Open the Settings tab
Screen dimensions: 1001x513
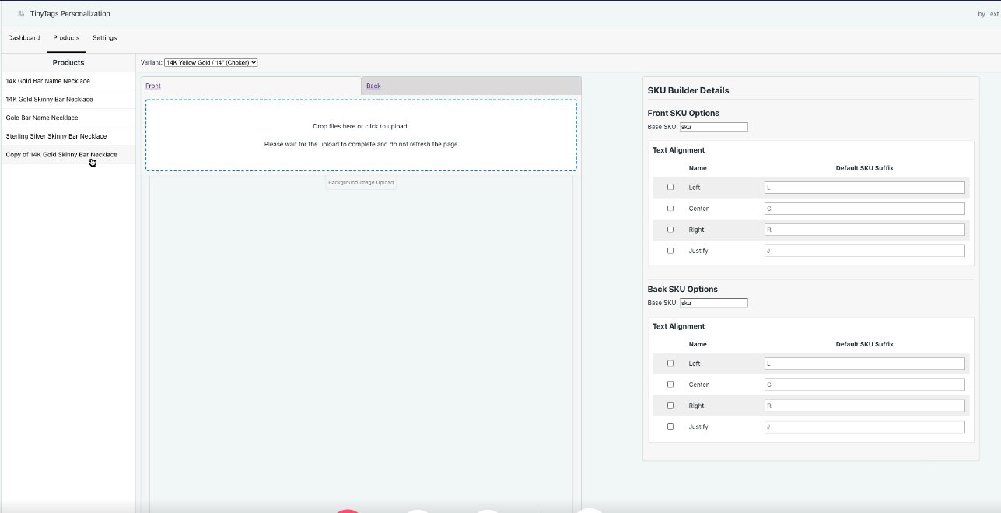coord(104,37)
